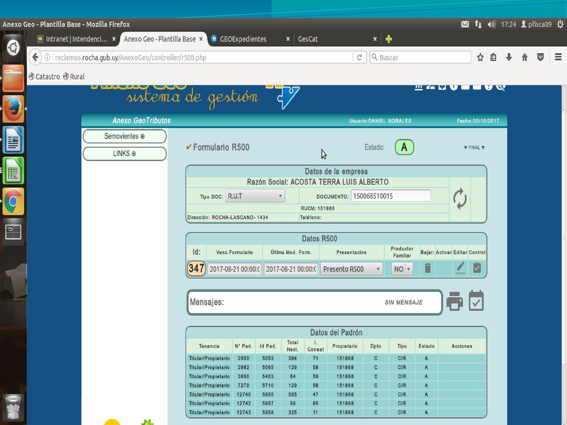This screenshot has height=425, width=567.
Task: Open a new tab with the green plus
Action: pos(389,39)
